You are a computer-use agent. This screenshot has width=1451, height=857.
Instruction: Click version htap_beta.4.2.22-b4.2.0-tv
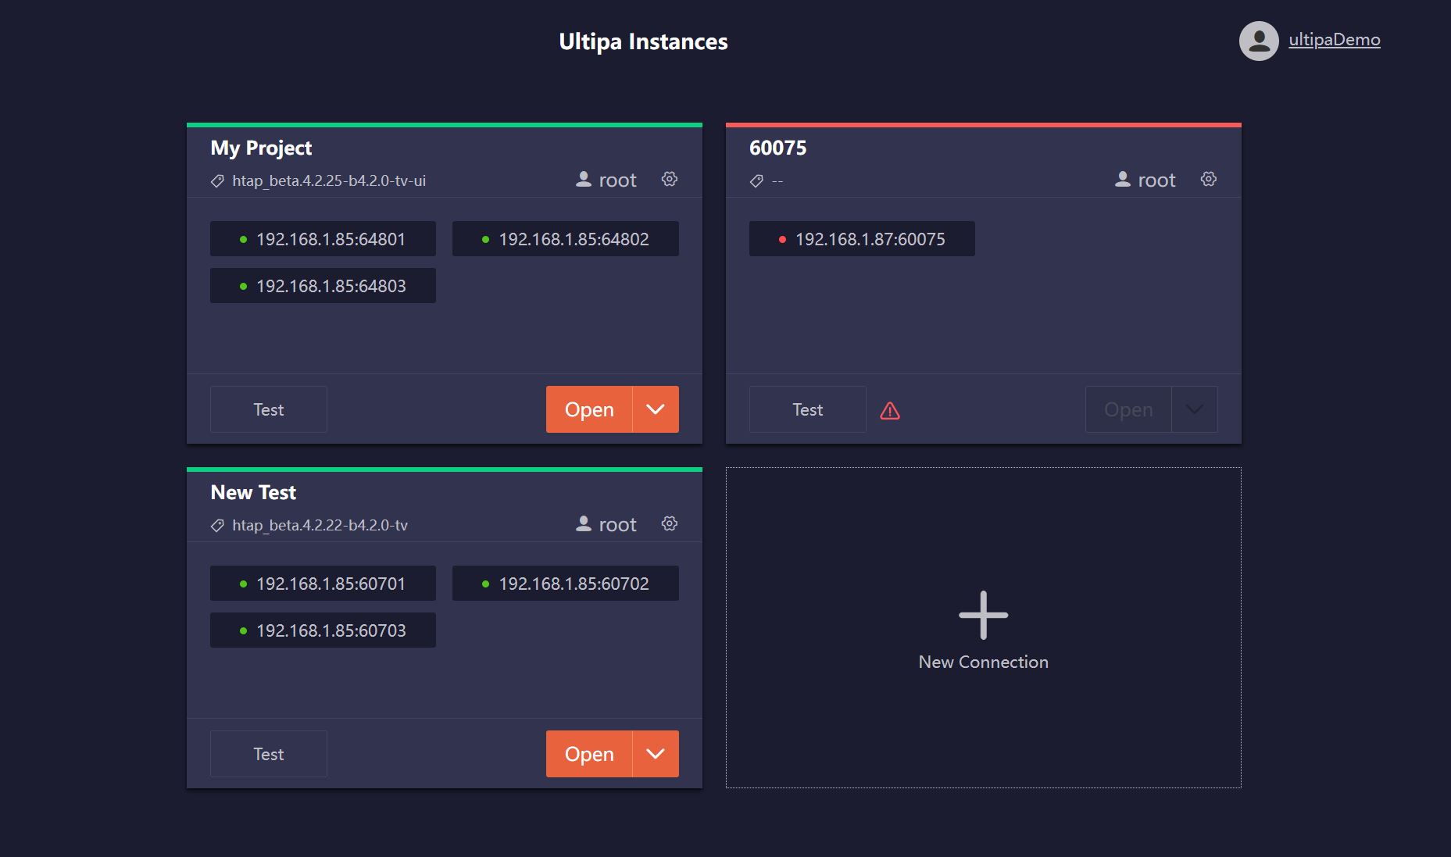[320, 526]
